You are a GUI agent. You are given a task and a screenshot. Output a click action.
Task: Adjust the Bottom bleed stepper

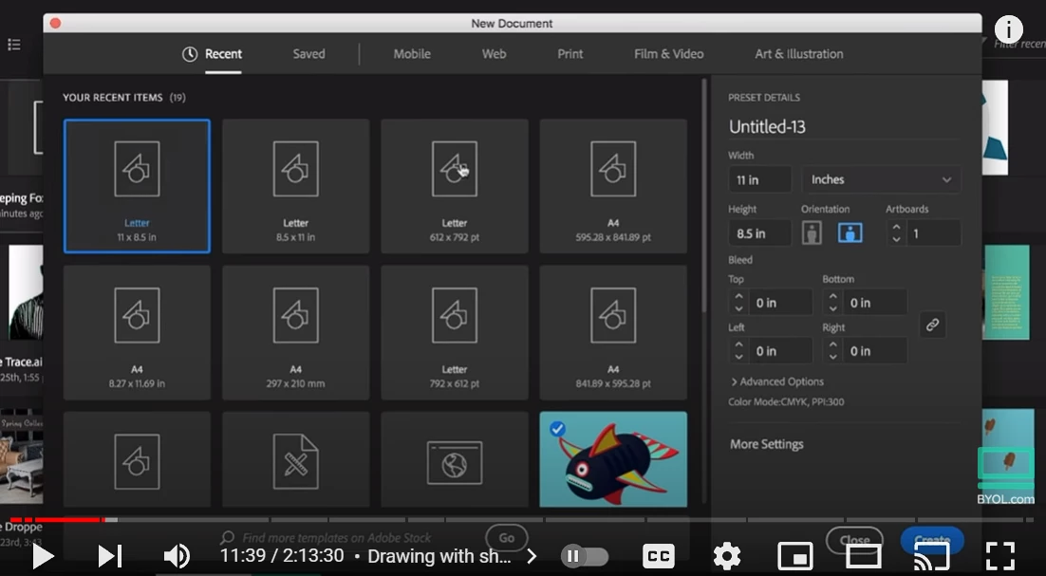[832, 303]
